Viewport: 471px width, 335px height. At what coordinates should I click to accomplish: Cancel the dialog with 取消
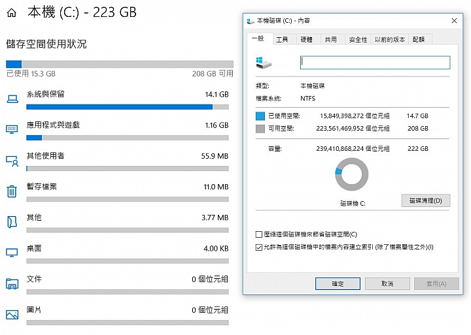pyautogui.click(x=387, y=283)
